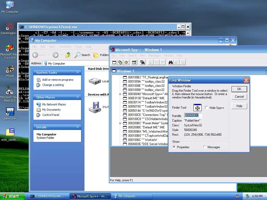Viewport: 267px width, 200px height.
Task: Collapse the Details panel
Action: [x=77, y=127]
